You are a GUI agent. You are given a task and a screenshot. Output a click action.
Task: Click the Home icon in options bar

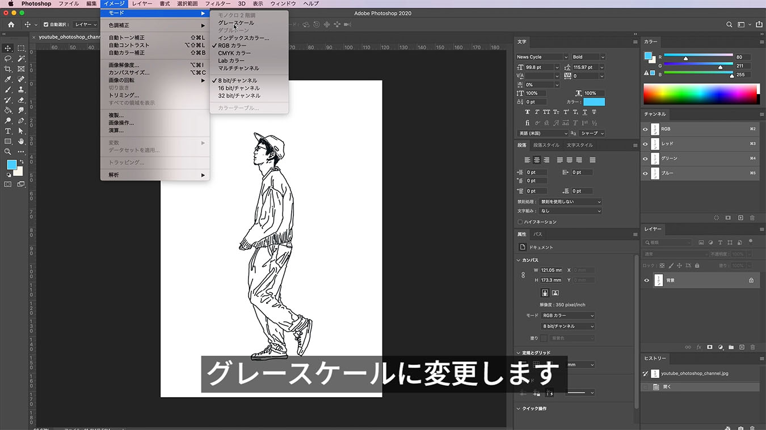click(x=11, y=24)
